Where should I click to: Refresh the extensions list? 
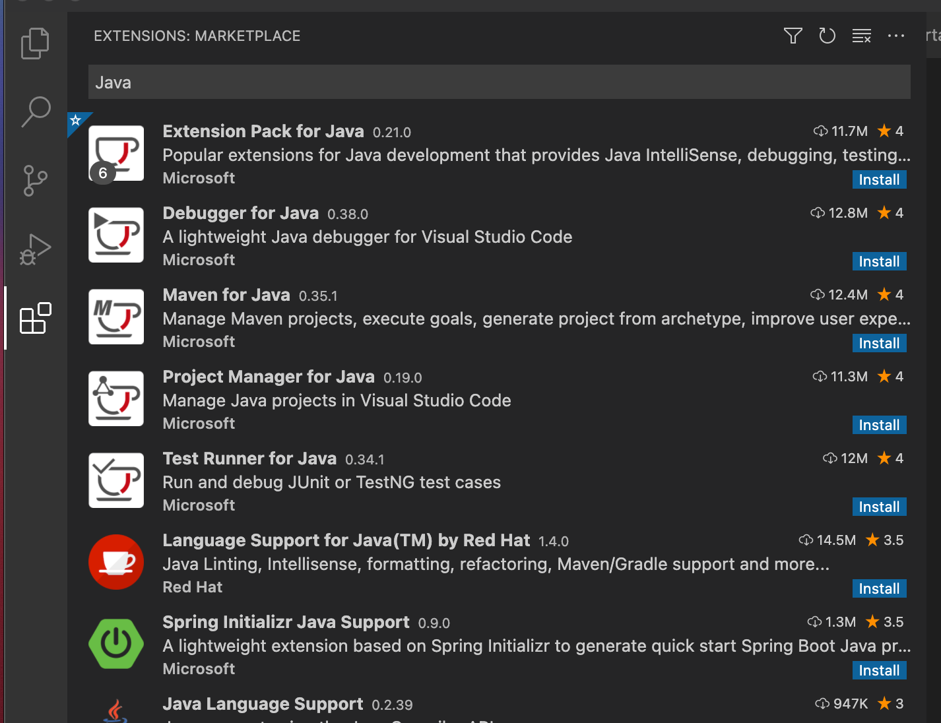click(827, 36)
